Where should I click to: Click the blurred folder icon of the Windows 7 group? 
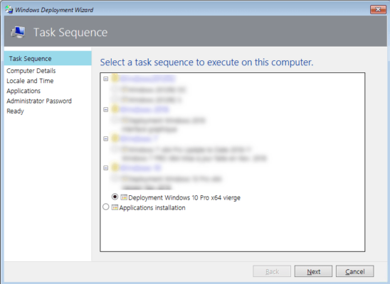click(115, 138)
